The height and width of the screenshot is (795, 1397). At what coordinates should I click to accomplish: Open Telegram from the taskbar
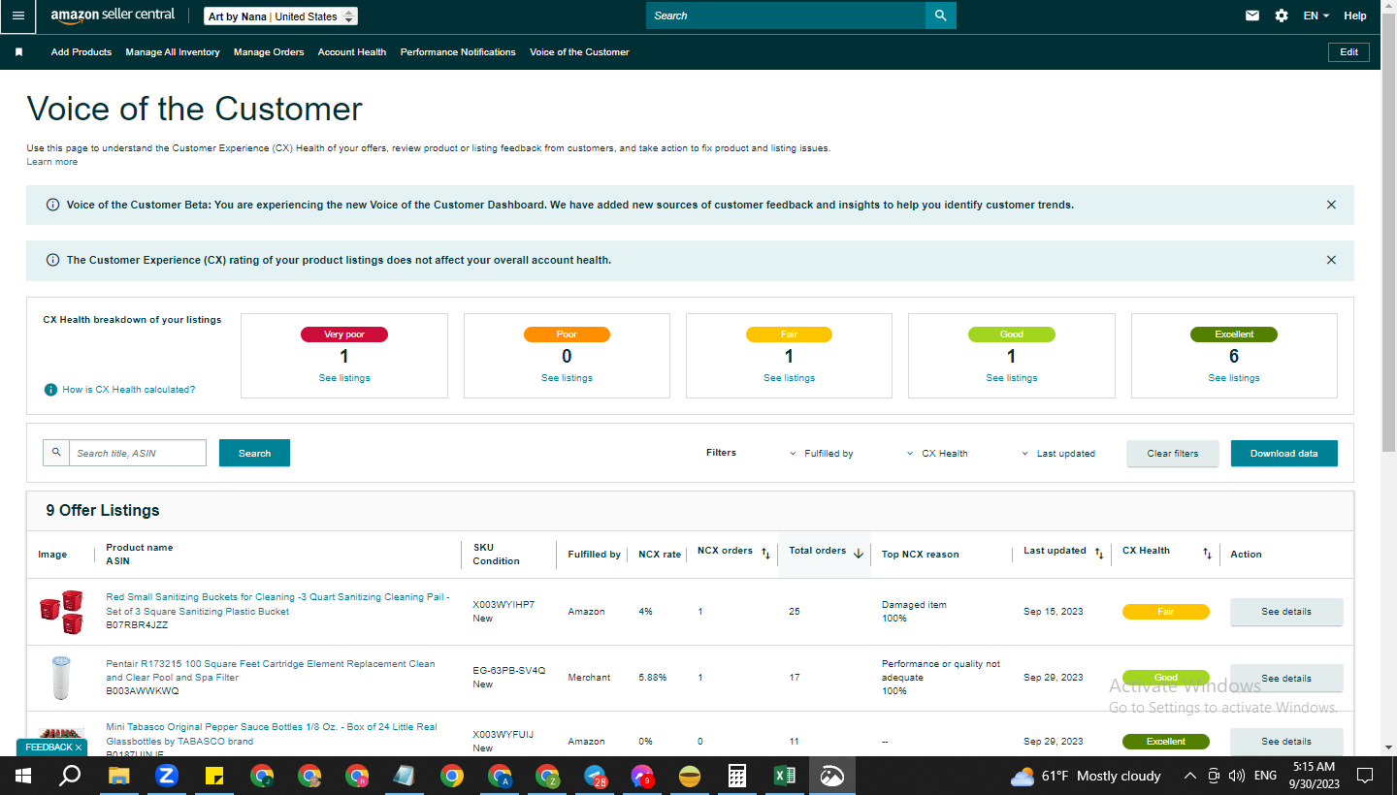click(595, 776)
